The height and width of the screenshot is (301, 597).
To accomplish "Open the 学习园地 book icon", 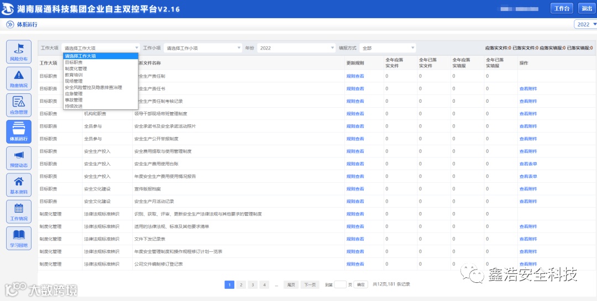I will pos(19,238).
